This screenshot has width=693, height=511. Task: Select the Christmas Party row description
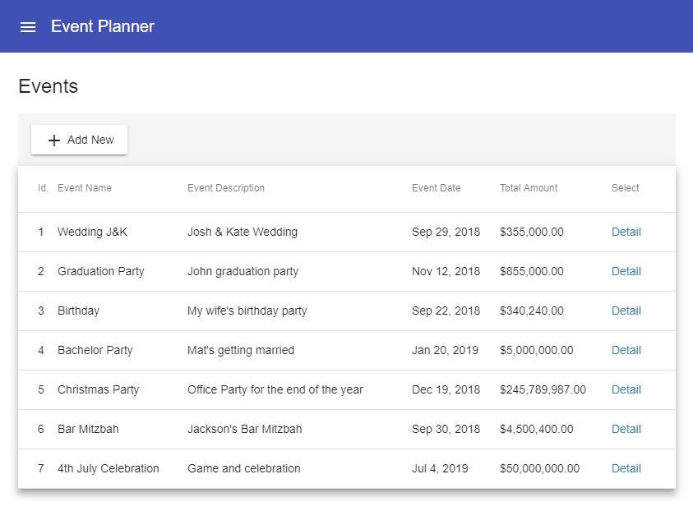point(275,389)
